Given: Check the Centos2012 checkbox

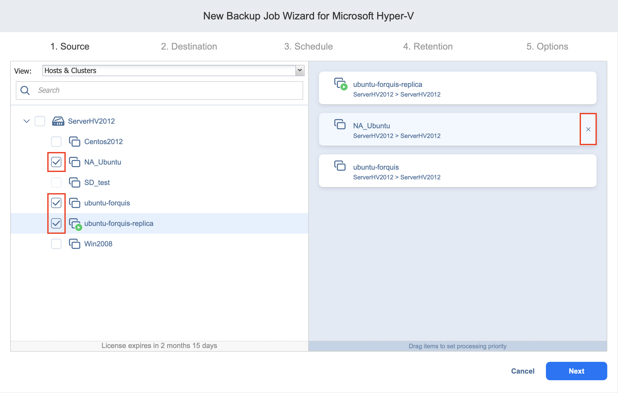Looking at the screenshot, I should [56, 142].
